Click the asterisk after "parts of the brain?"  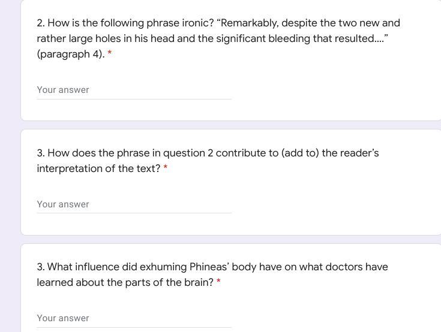point(218,282)
